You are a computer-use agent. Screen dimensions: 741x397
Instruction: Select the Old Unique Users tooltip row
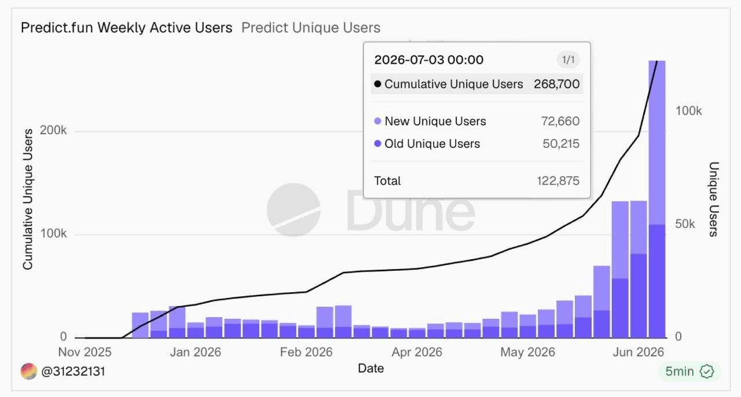pyautogui.click(x=477, y=144)
